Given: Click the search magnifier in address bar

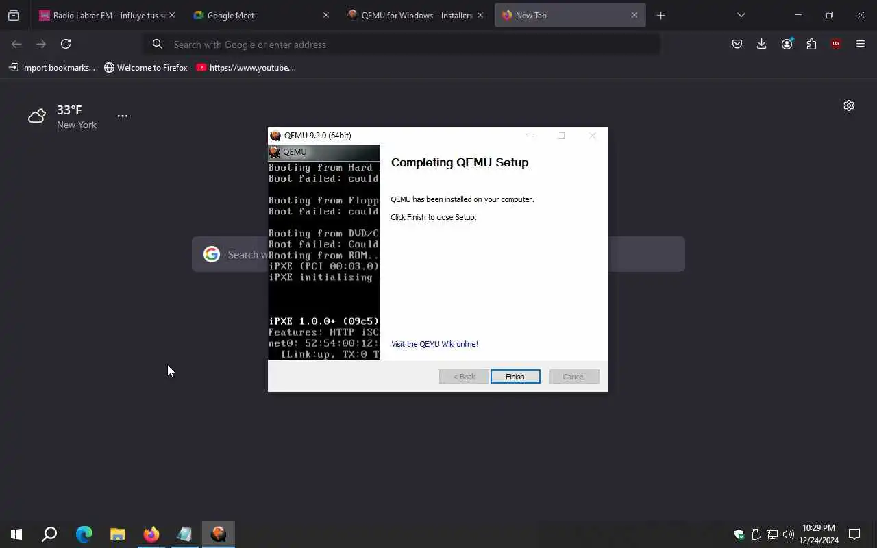Looking at the screenshot, I should [158, 45].
